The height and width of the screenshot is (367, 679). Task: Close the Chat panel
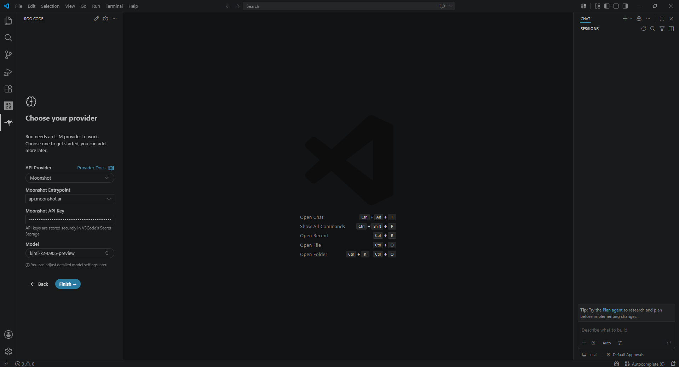pyautogui.click(x=671, y=19)
